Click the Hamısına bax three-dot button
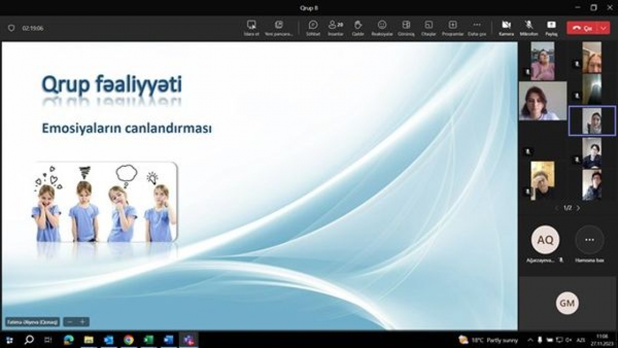 589,239
